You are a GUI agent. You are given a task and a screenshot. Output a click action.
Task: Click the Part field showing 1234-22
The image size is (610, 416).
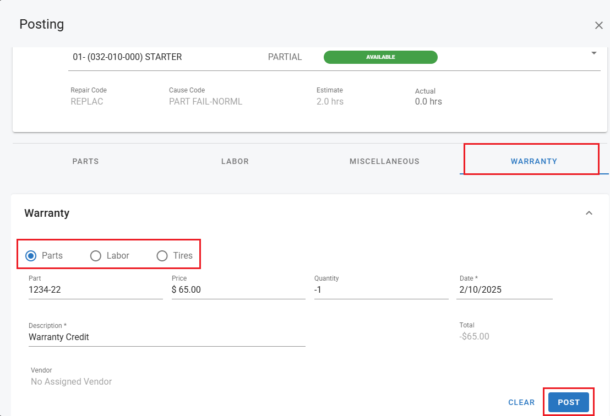click(x=95, y=289)
